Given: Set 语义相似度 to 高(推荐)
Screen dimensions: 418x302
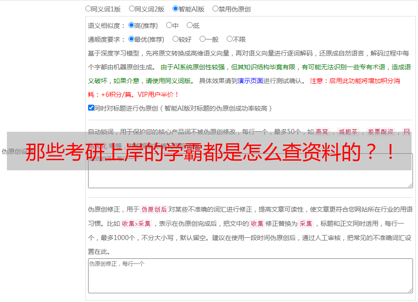Looking at the screenshot, I should tap(131, 25).
